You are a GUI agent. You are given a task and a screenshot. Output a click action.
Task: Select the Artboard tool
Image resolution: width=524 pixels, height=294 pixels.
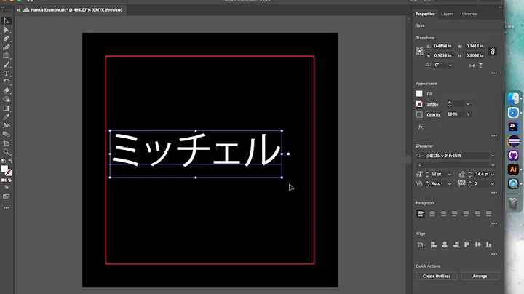[7, 143]
